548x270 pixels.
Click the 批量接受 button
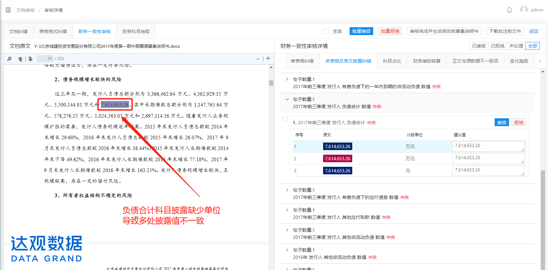361,31
